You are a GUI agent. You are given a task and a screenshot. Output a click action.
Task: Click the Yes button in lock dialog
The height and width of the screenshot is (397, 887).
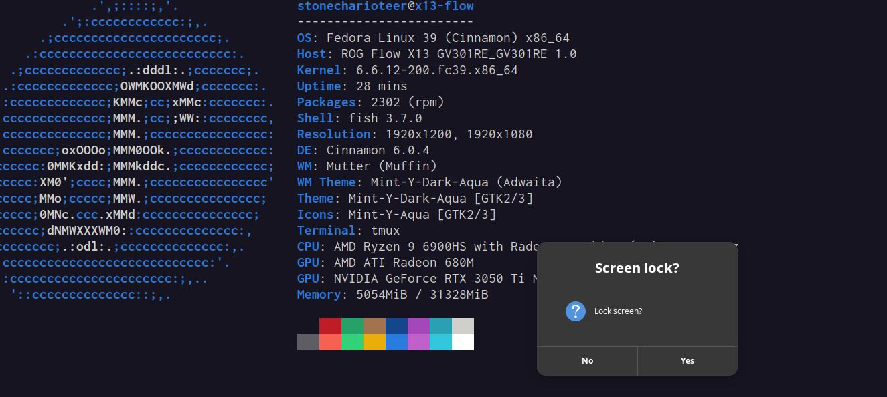(688, 361)
